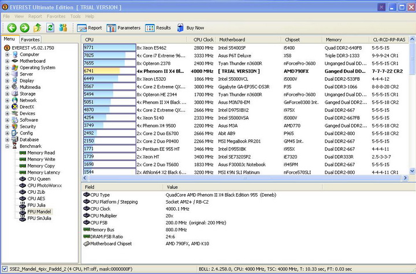Select the FPU Julia benchmark icon
The height and width of the screenshot is (274, 416).
(23, 205)
